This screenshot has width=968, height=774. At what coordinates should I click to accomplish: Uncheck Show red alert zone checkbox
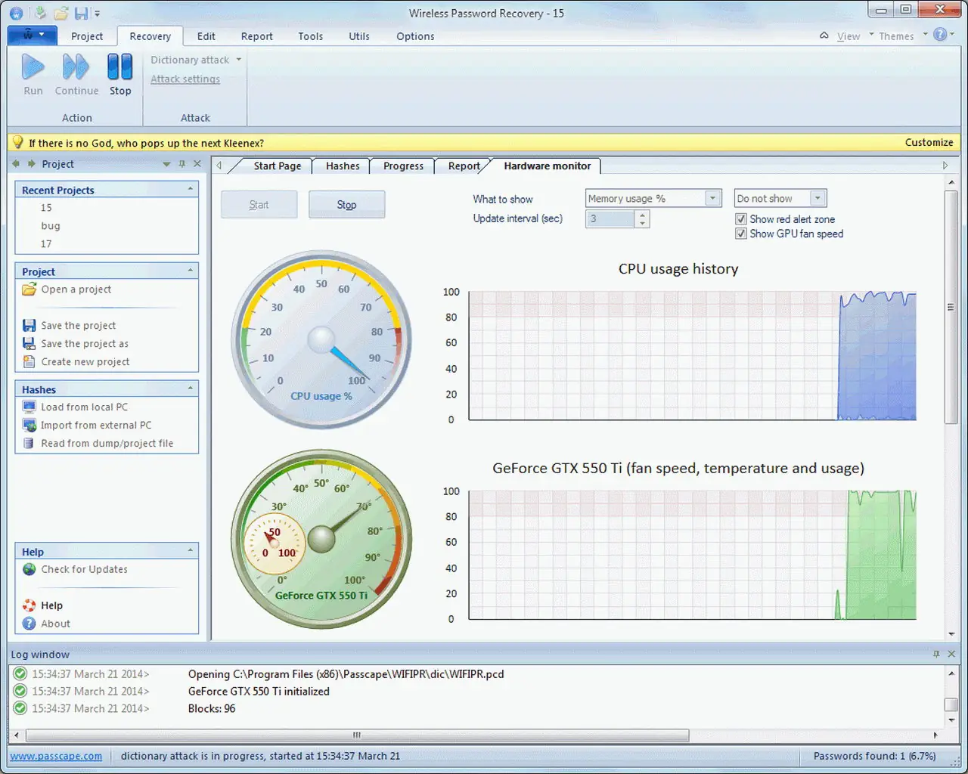pos(741,219)
